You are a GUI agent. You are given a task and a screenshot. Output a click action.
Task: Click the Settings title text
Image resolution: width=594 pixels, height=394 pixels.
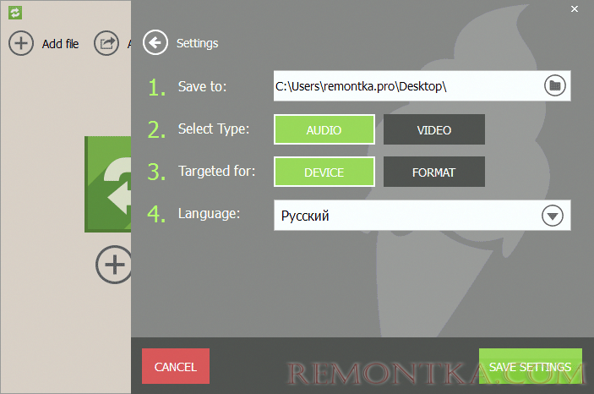(x=198, y=43)
